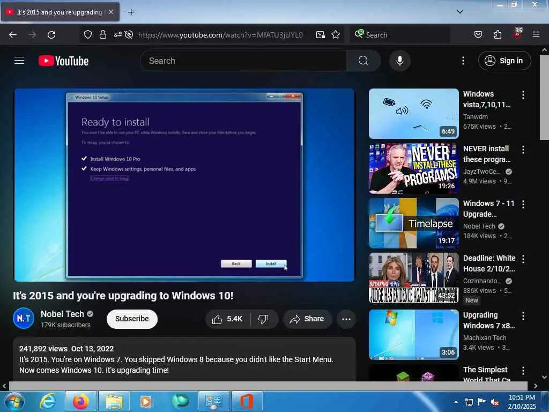The image size is (549, 412).
Task: Open the Windows Start orb
Action: click(x=14, y=401)
